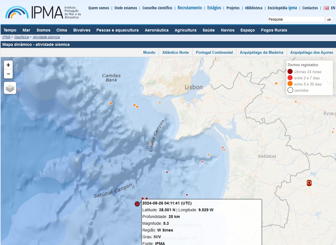Click the orange marker near Camões Bank
Screen dimensions: 336x245
(x=111, y=103)
